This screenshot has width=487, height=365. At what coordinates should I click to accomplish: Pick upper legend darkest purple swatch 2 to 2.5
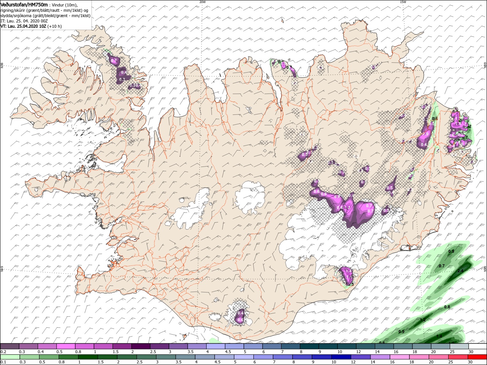[x=141, y=346]
